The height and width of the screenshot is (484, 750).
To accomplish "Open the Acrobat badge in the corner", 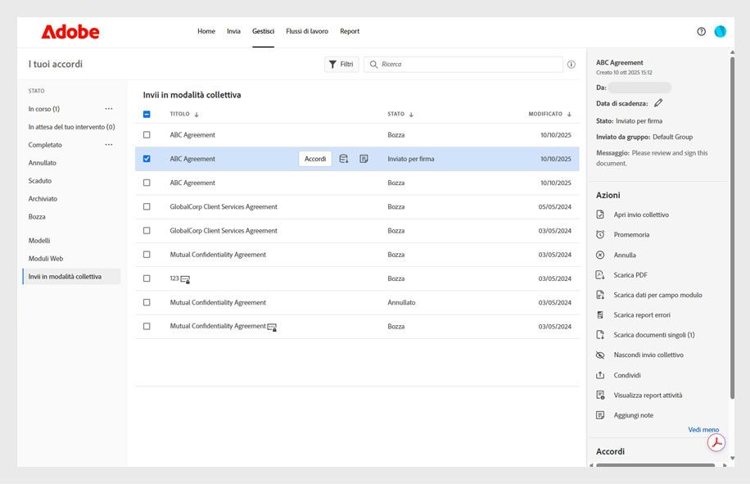I will (x=716, y=442).
